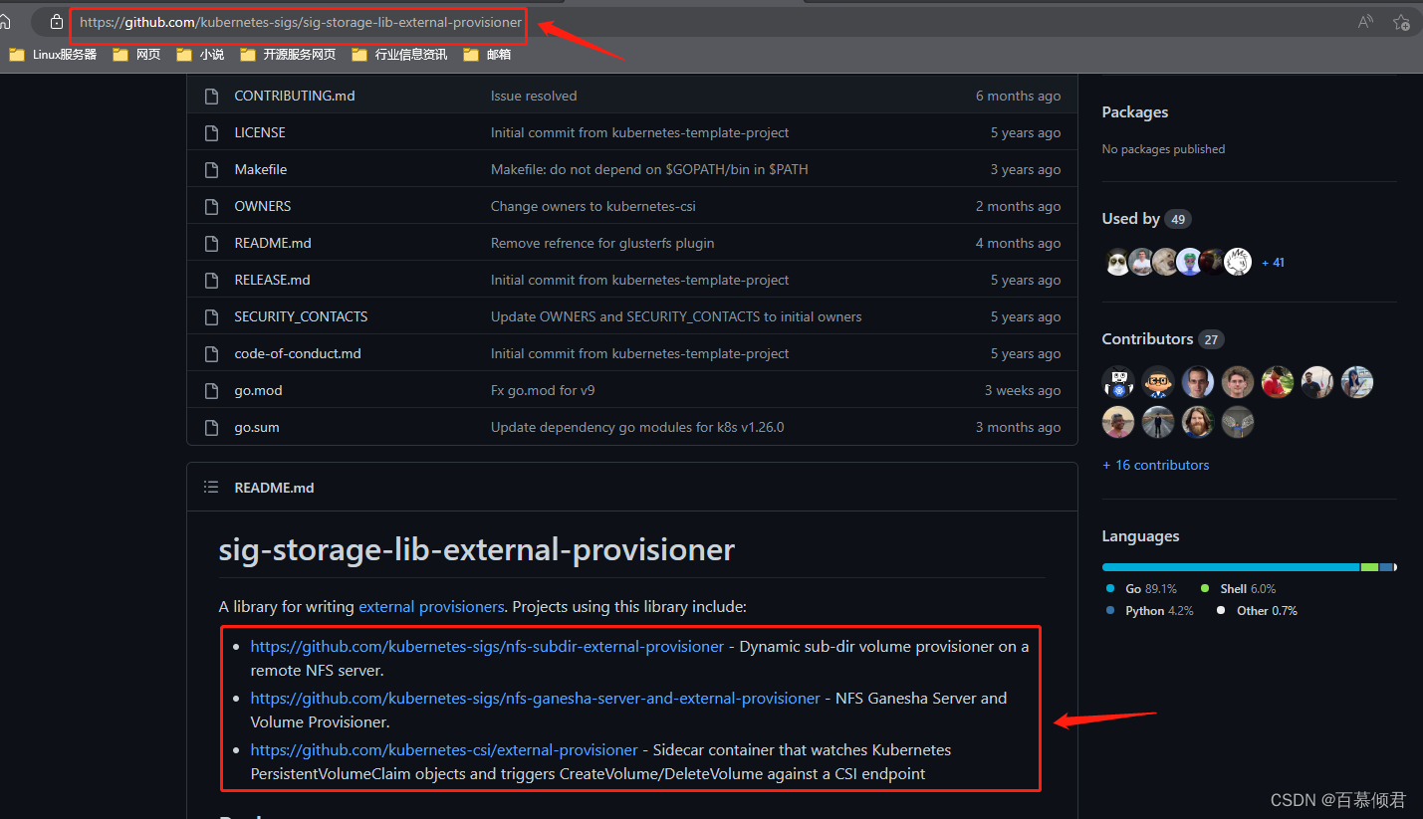Open the 小说 bookmark folder
Viewport: 1423px width, 819px height.
[x=200, y=55]
